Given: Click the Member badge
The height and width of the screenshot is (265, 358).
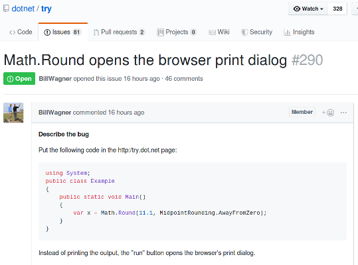Looking at the screenshot, I should pos(302,112).
